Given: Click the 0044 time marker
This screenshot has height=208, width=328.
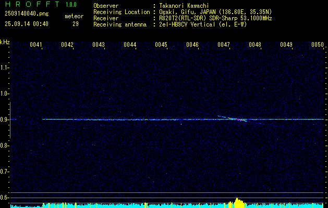Looking at the screenshot, I should click(x=130, y=45).
